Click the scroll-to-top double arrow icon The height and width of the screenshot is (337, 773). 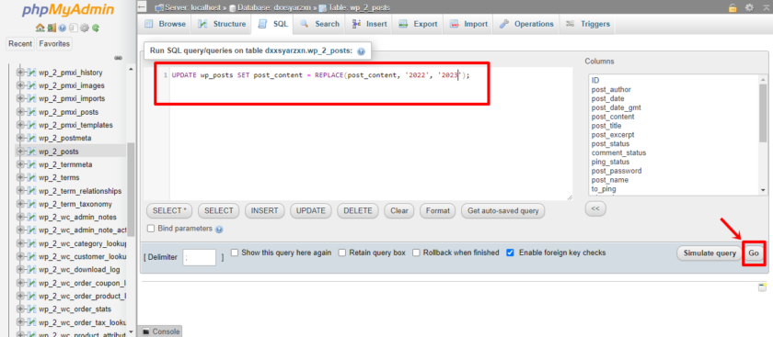[x=765, y=7]
